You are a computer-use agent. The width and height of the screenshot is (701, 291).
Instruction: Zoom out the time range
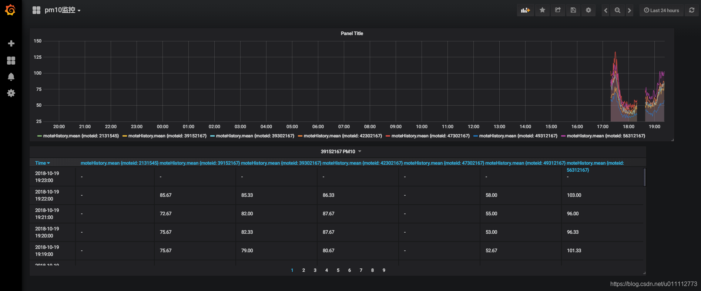point(617,10)
